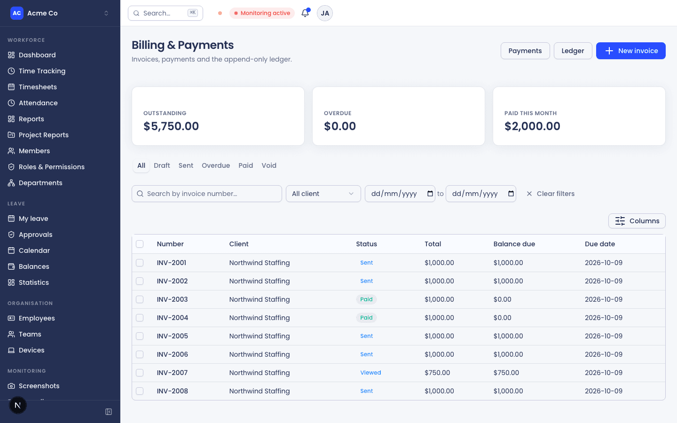The image size is (677, 423).
Task: Open the start date calendar picker icon
Action: (x=430, y=194)
